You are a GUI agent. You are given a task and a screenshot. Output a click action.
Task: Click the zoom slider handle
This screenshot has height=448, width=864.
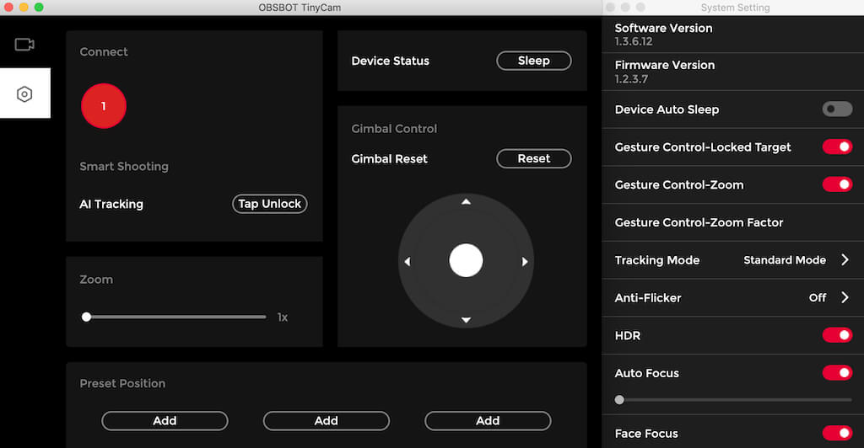[x=87, y=317]
